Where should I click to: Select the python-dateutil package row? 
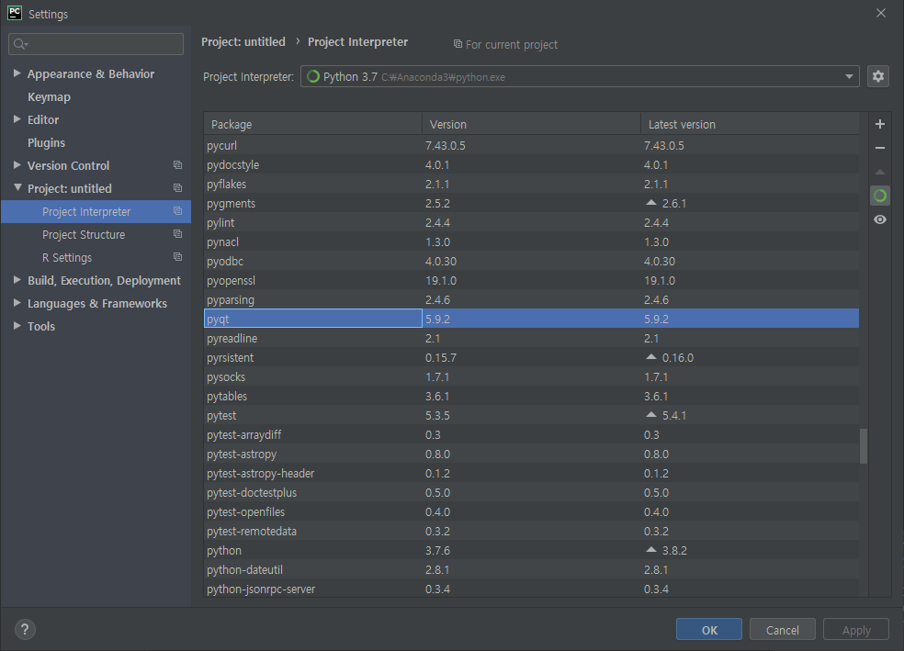pyautogui.click(x=532, y=570)
